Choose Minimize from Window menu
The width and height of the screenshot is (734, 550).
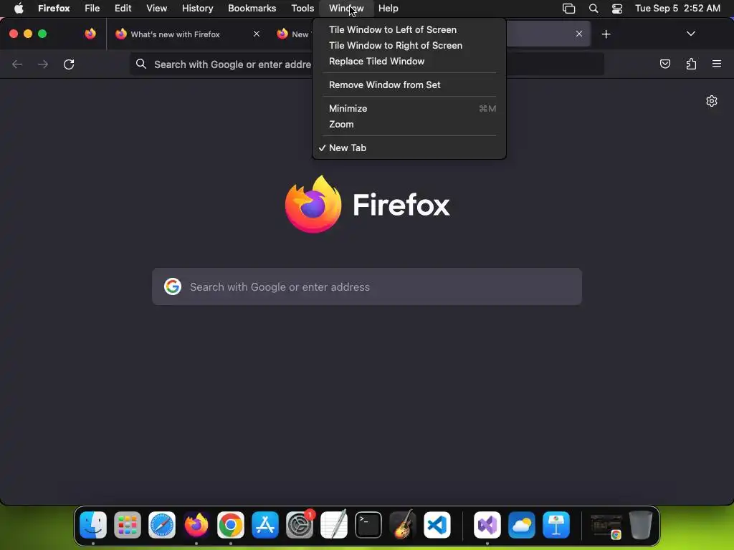[x=409, y=109]
